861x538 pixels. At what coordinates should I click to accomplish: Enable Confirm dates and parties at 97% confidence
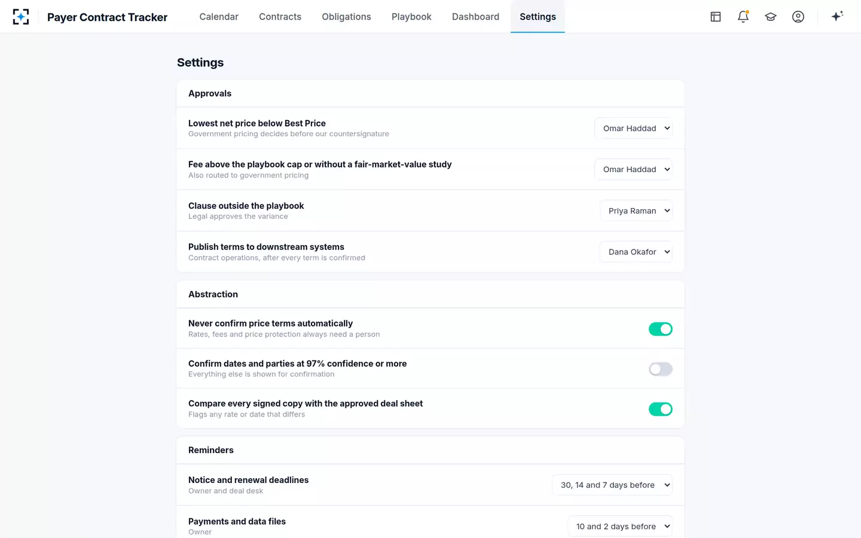661,369
